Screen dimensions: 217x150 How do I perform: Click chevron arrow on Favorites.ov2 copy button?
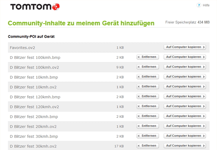coord(204,47)
